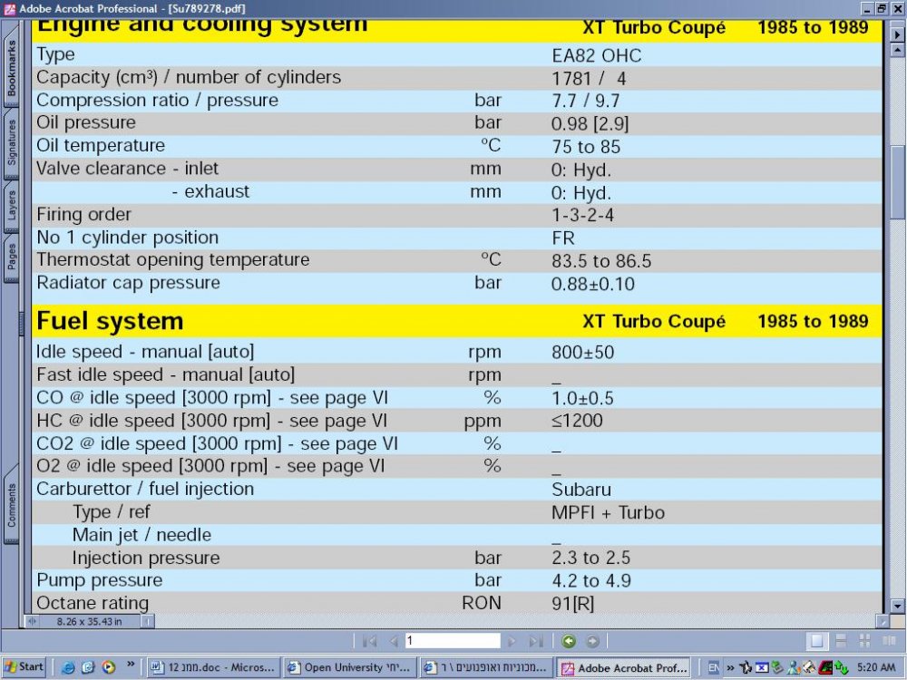
Task: Click the page number input field
Action: [453, 641]
